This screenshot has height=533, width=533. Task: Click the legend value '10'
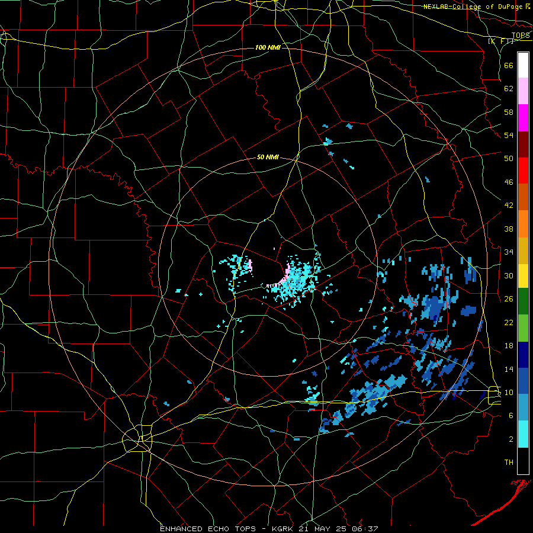pos(509,392)
